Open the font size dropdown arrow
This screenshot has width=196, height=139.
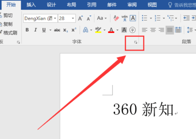click(73, 18)
